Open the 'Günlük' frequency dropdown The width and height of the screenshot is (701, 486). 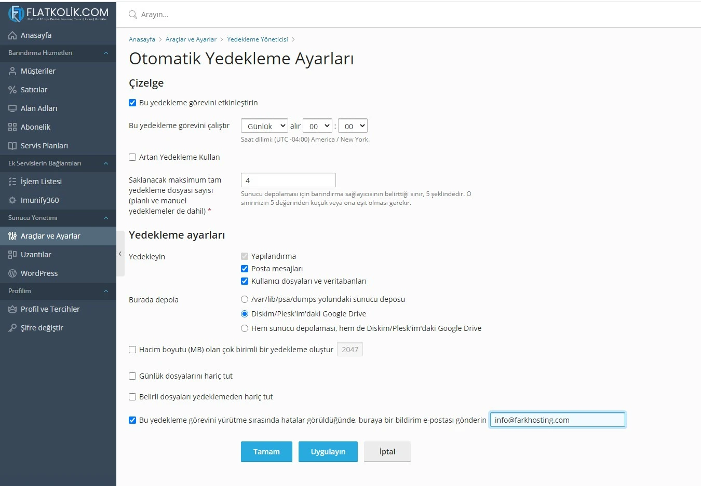click(264, 125)
